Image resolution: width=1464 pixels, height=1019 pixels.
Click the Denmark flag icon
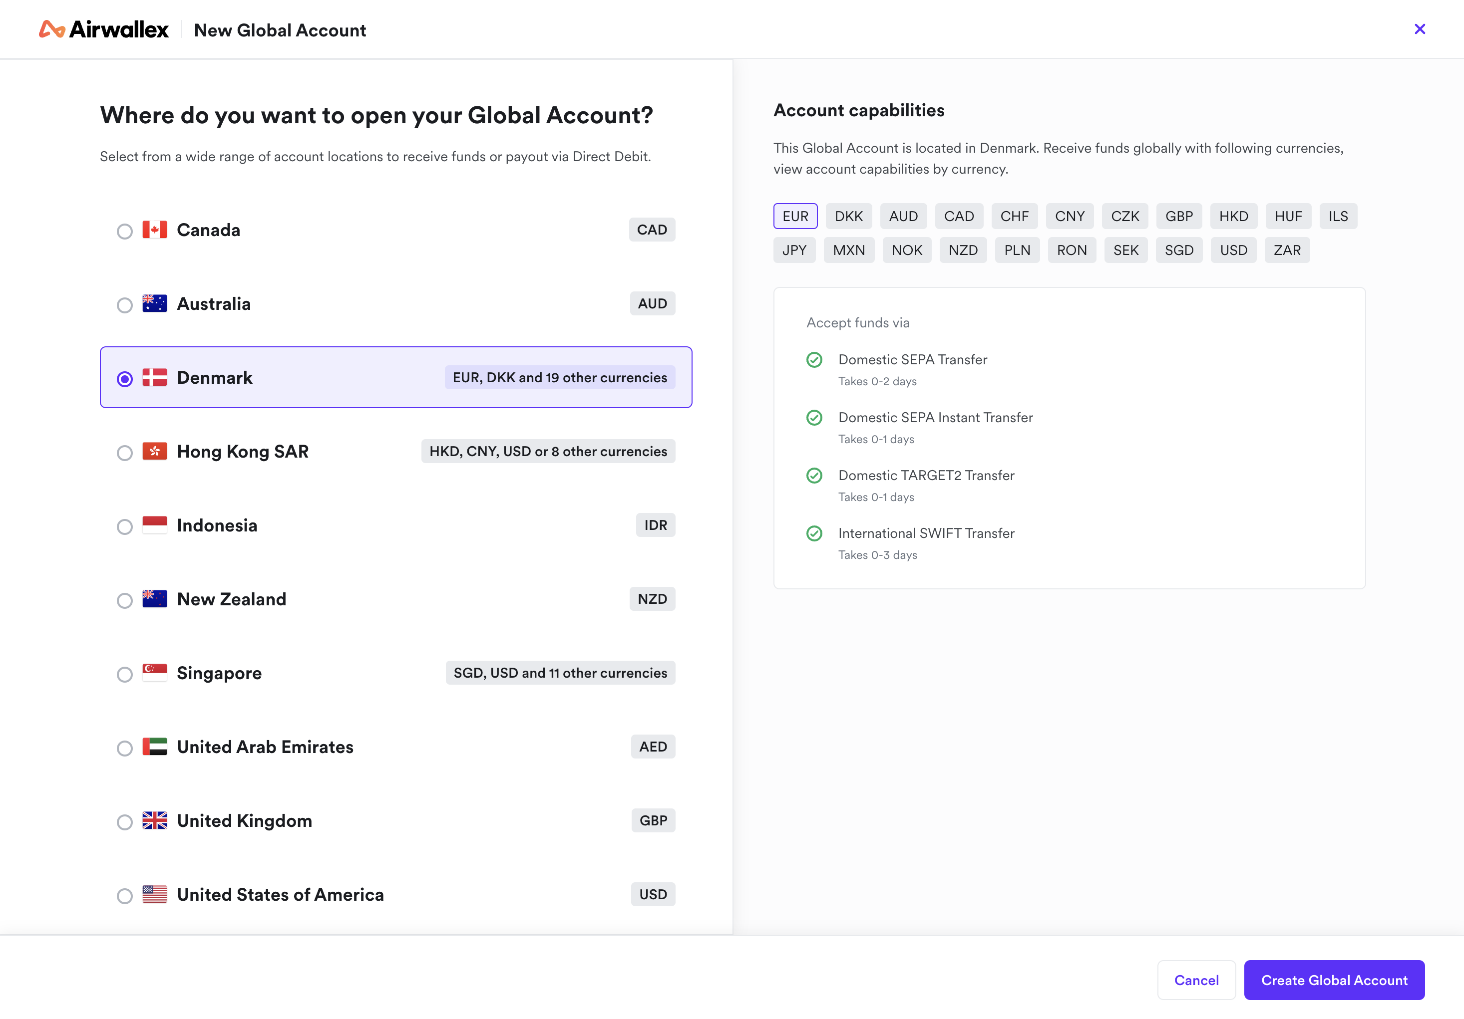pyautogui.click(x=154, y=377)
